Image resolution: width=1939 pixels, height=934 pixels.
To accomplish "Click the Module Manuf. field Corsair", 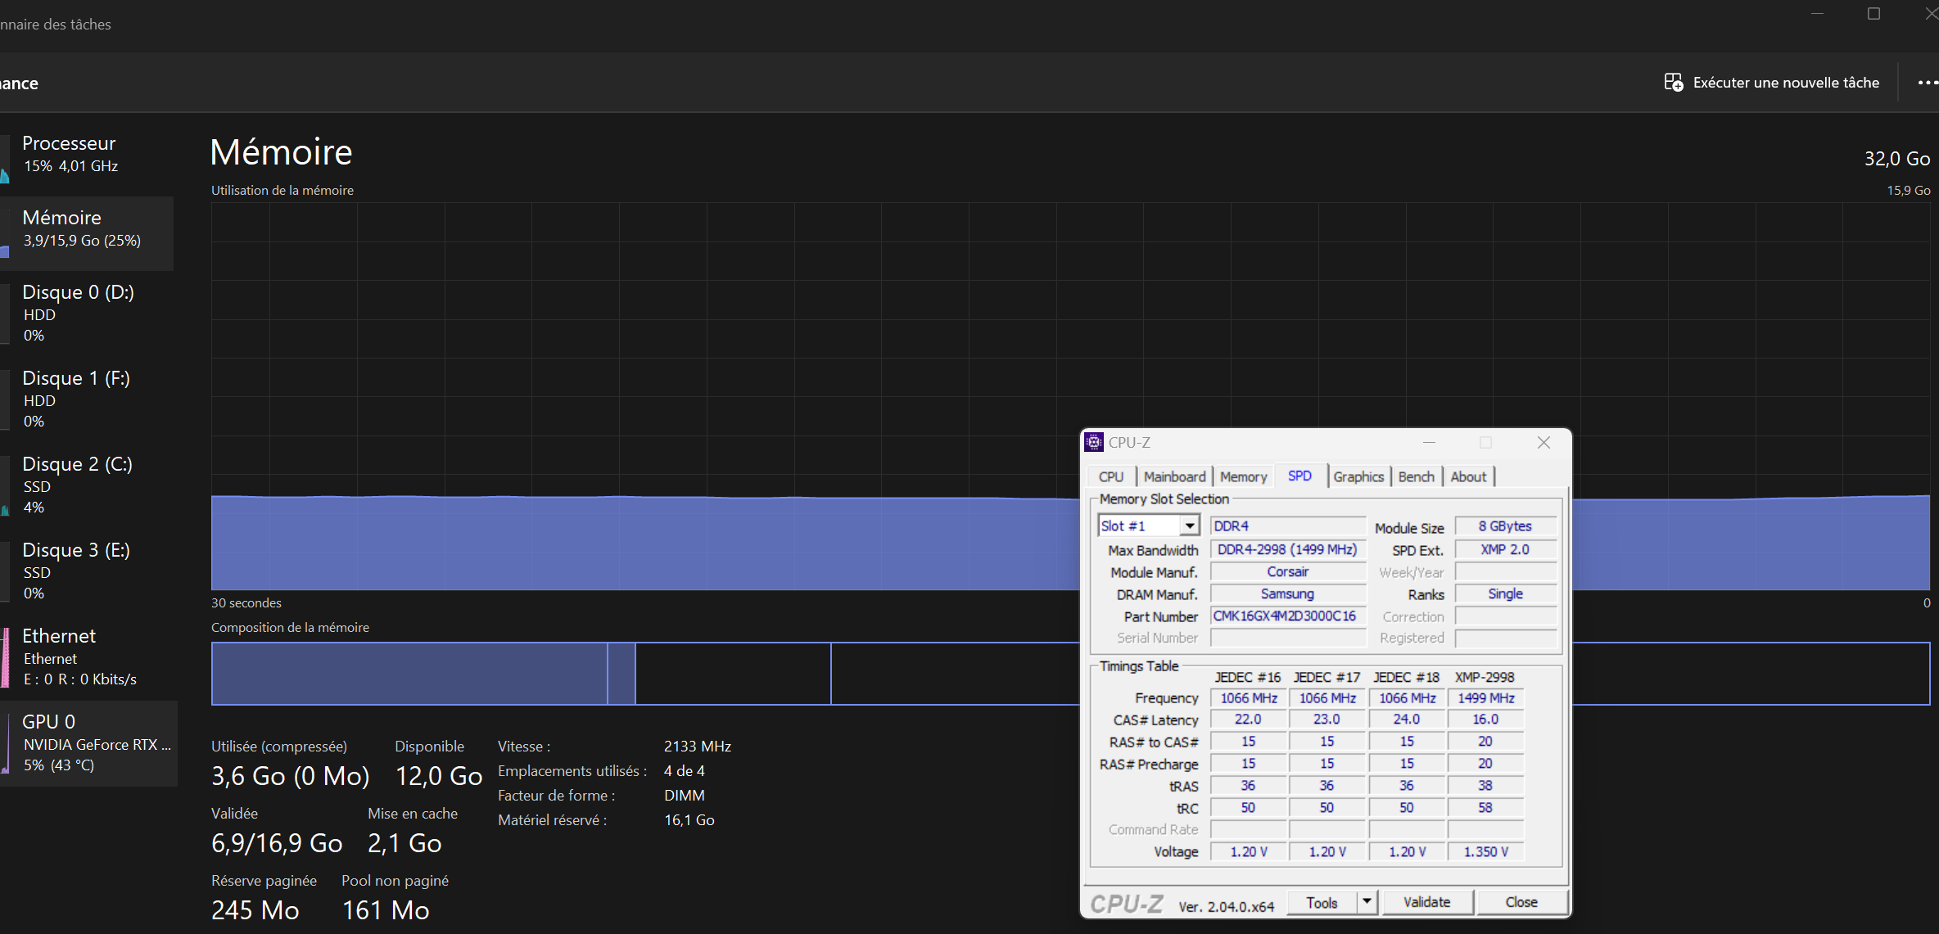I will 1286,571.
